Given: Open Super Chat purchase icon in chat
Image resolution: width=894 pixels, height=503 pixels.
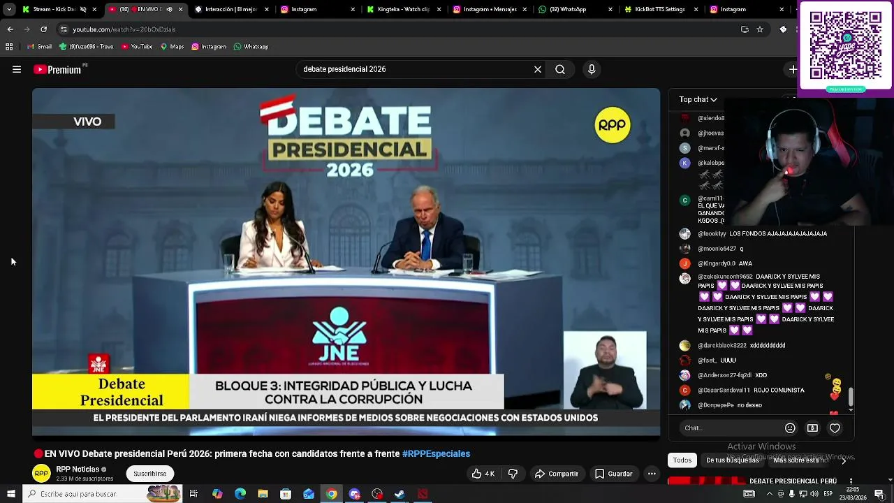Looking at the screenshot, I should click(x=812, y=428).
